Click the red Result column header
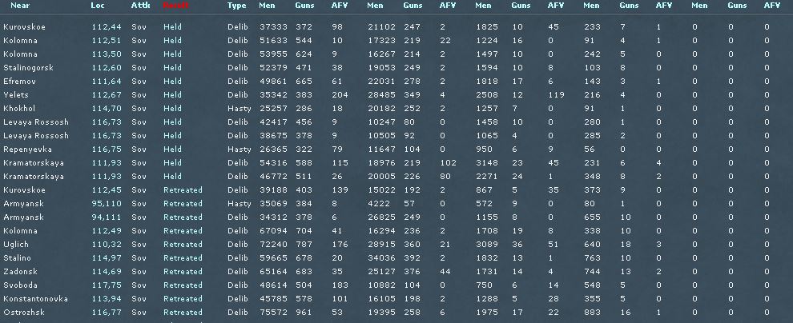 point(176,6)
